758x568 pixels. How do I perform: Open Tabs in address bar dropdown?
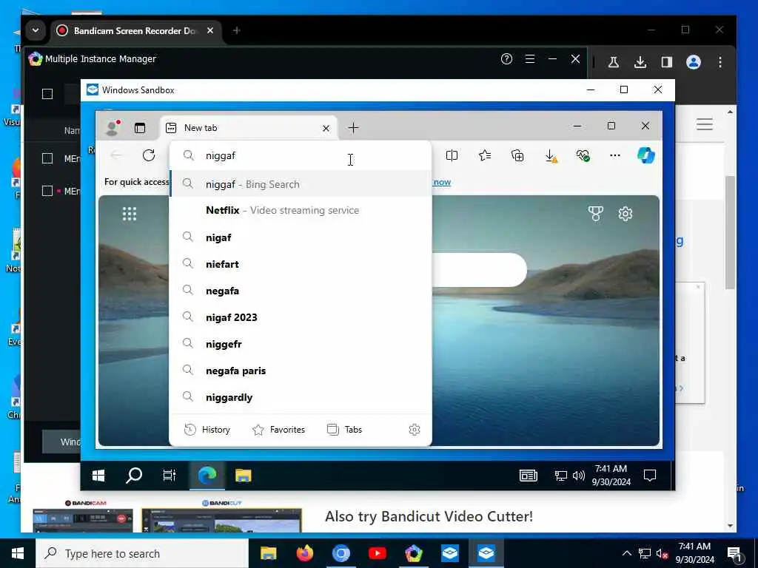pos(344,430)
